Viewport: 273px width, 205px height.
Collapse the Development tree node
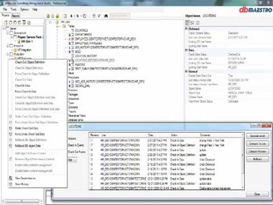tap(8, 33)
